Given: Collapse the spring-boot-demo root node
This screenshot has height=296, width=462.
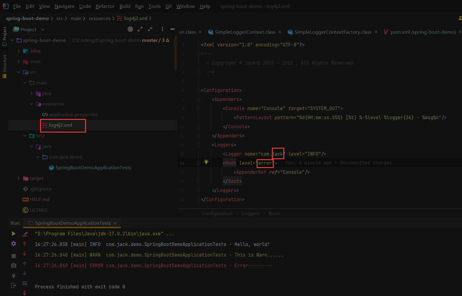Looking at the screenshot, I should click(12, 40).
